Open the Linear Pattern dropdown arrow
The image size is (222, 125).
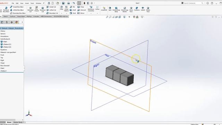[x=66, y=13]
